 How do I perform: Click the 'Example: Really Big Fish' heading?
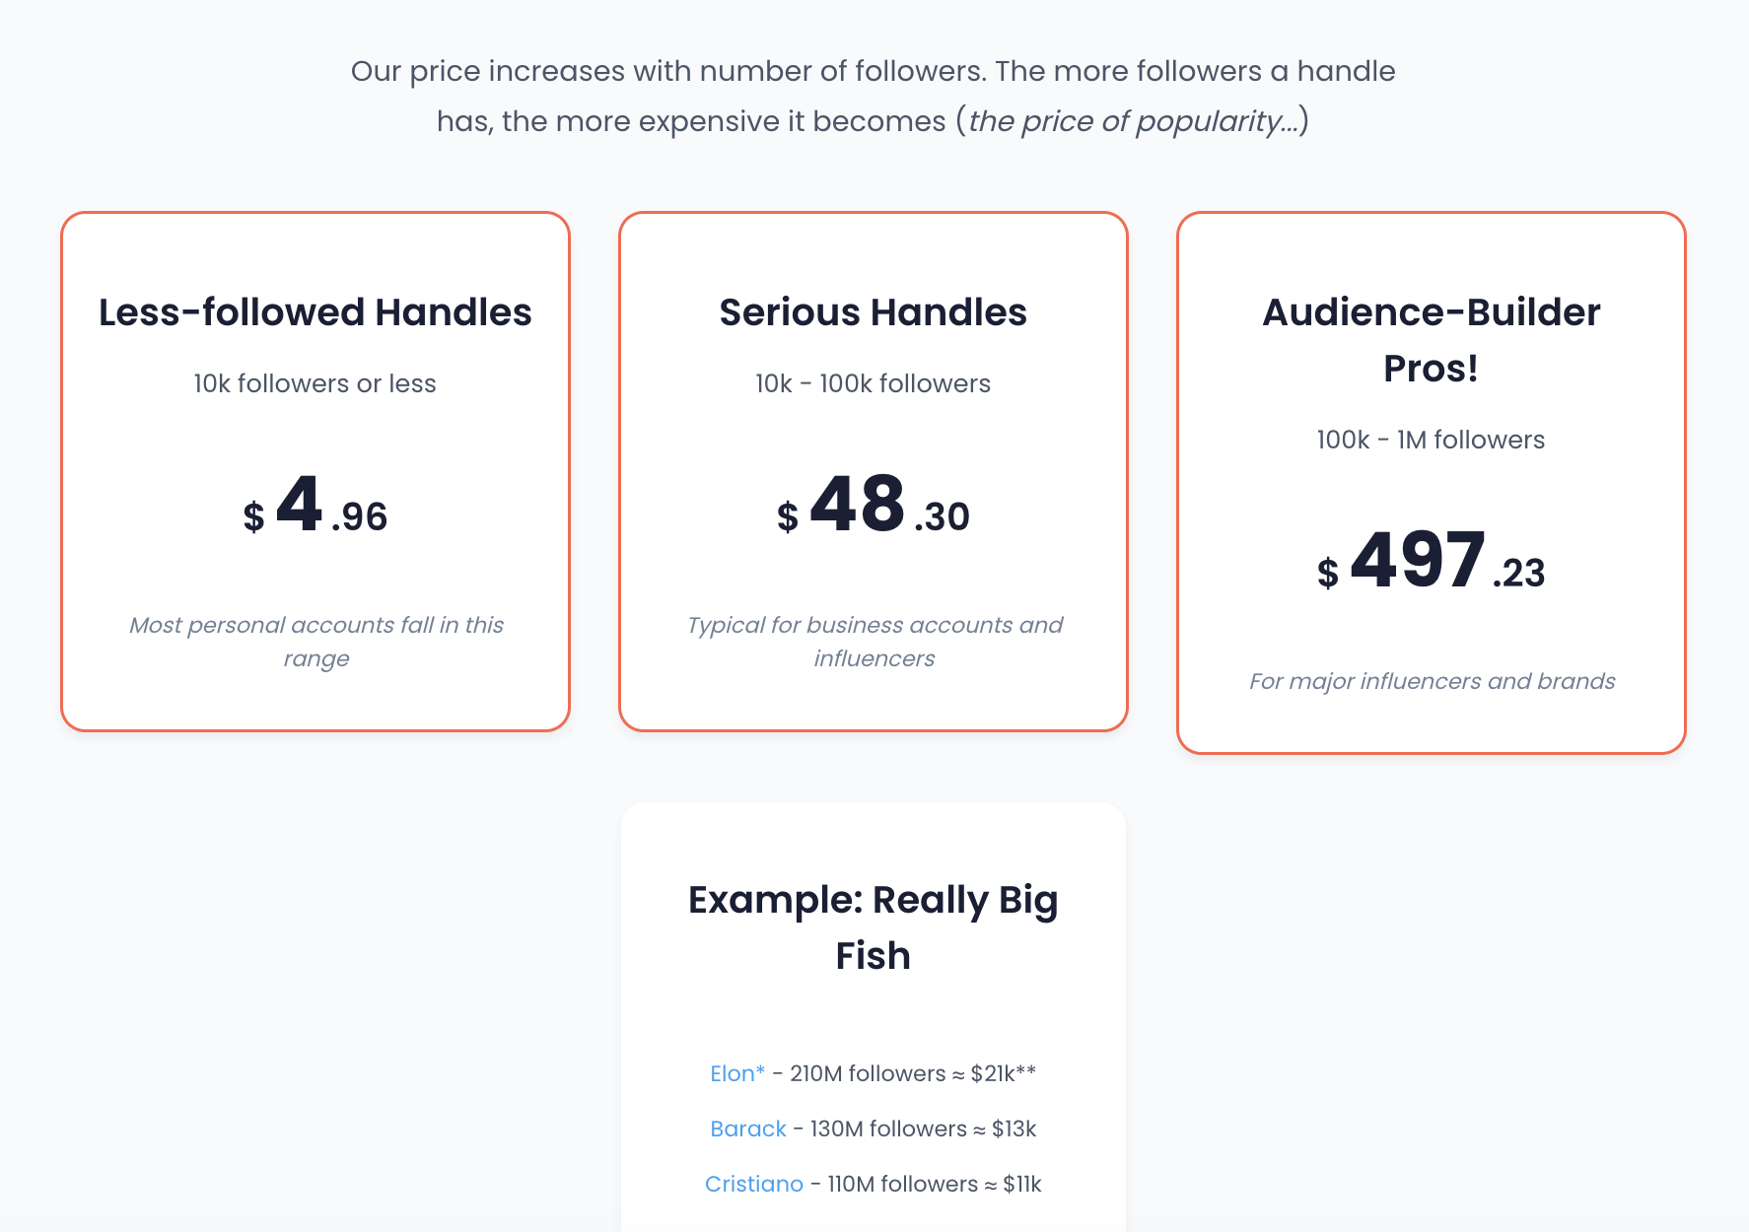coord(874,927)
